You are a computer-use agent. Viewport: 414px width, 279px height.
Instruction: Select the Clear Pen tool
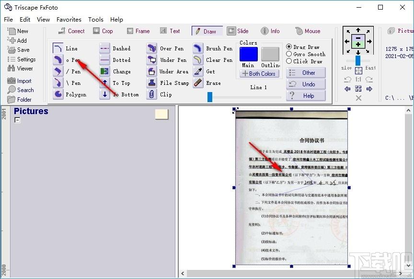[x=198, y=60]
